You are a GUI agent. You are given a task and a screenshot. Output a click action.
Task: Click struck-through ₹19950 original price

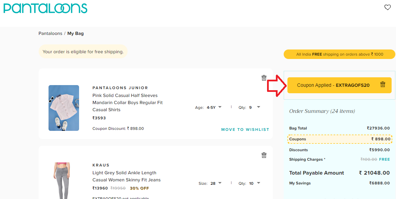pos(118,188)
